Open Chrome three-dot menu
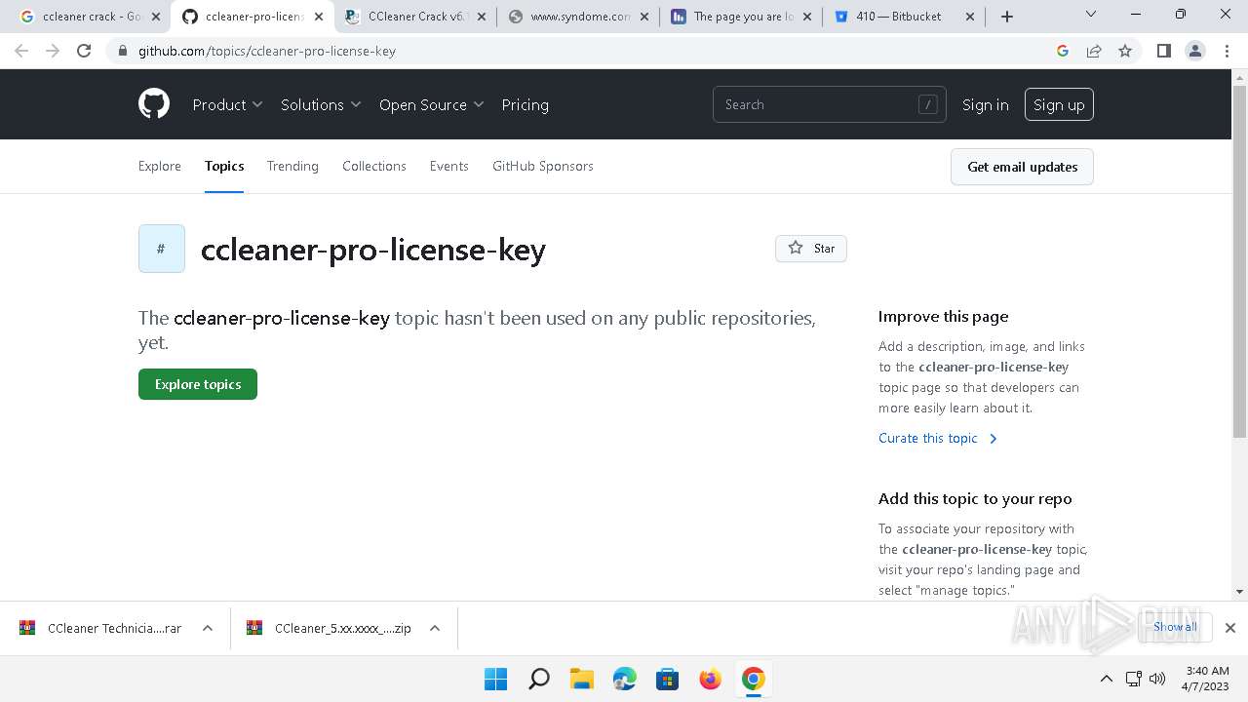1248x702 pixels. tap(1227, 51)
